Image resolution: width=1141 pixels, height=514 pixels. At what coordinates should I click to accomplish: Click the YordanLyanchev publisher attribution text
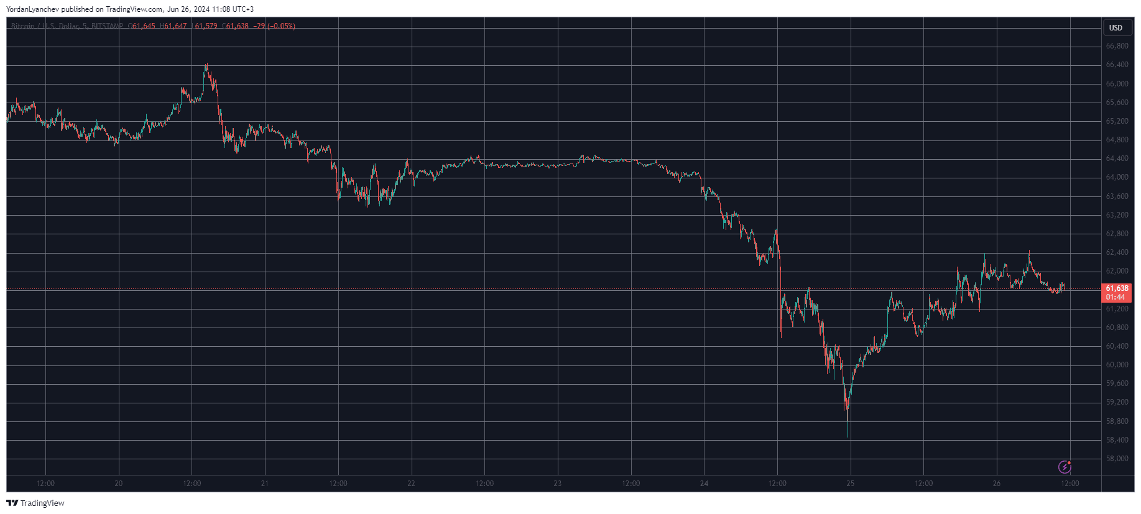130,9
